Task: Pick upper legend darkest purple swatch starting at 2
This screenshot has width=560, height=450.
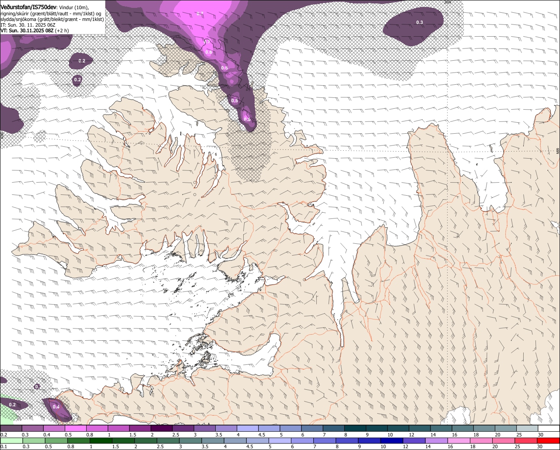Action: (161, 429)
